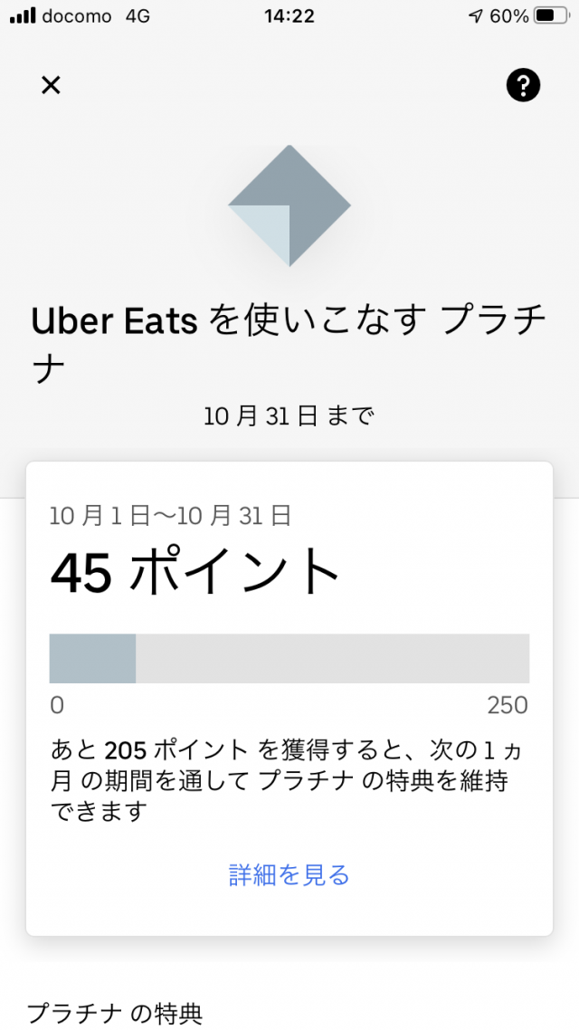The height and width of the screenshot is (1030, 579).
Task: Tap the 4G network indicator
Action: point(138,16)
